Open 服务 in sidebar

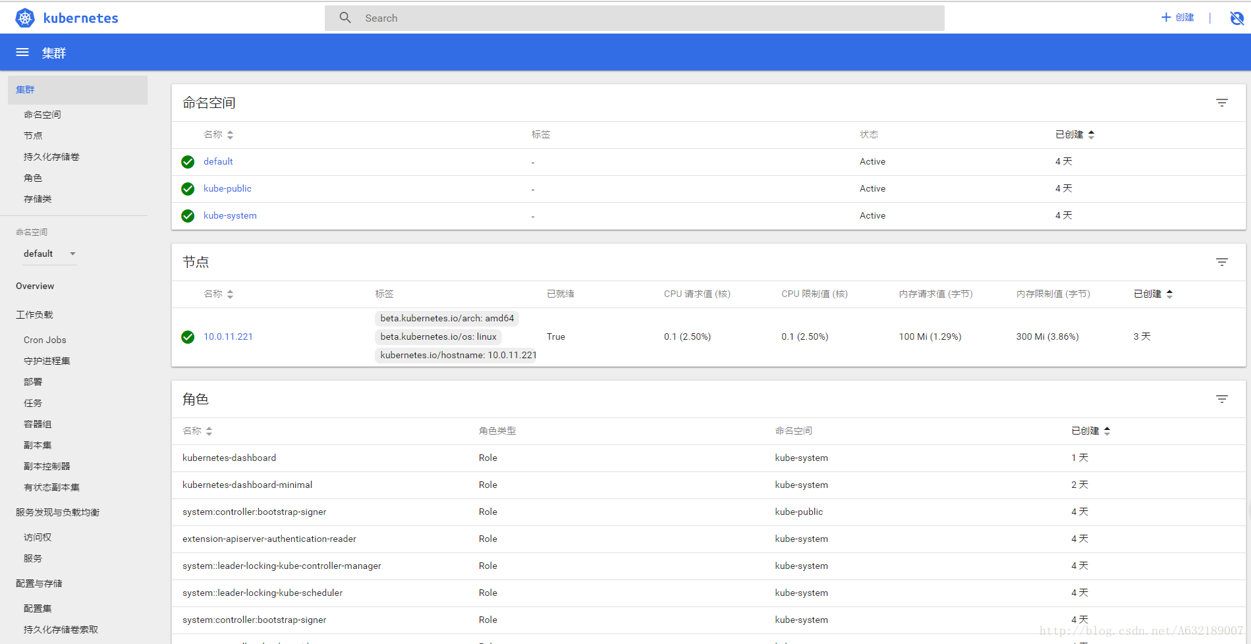[33, 558]
